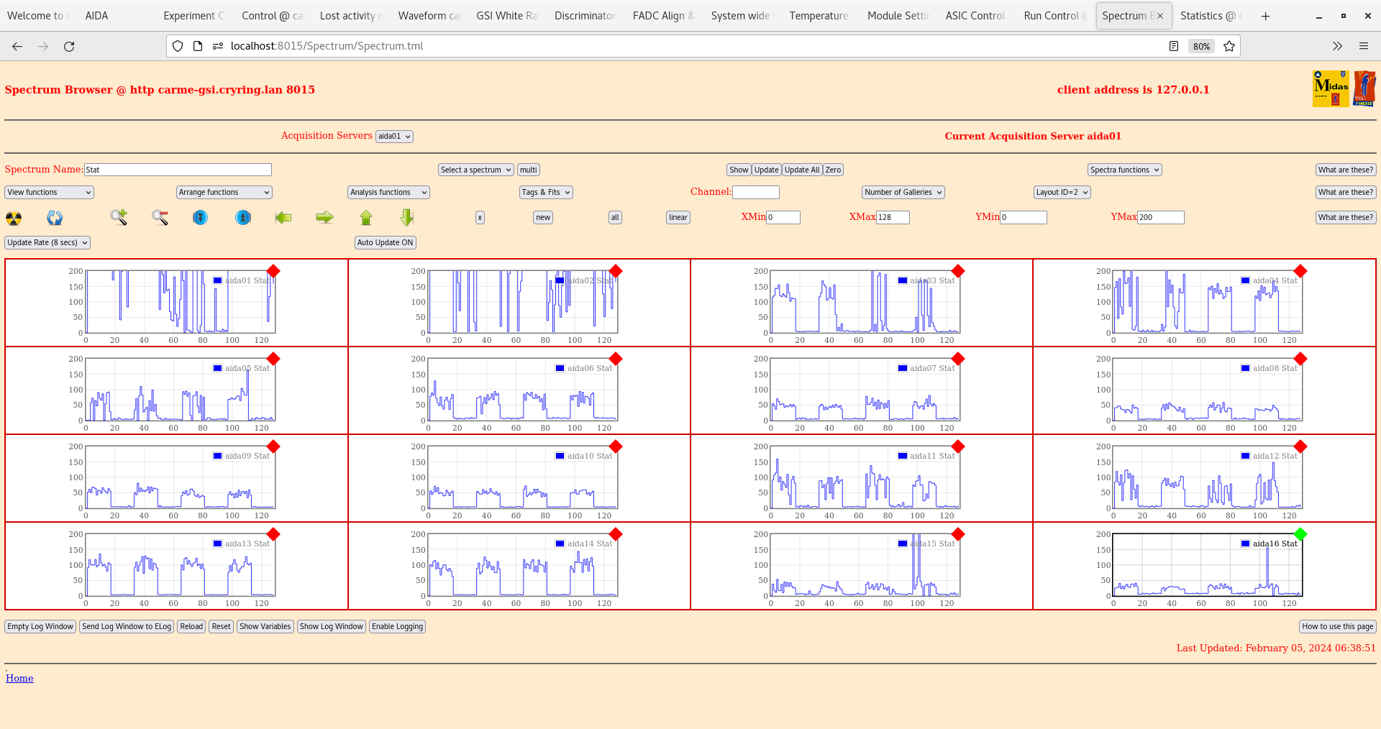Click the blue circular refresh arrows icon
The height and width of the screenshot is (729, 1381).
55,218
